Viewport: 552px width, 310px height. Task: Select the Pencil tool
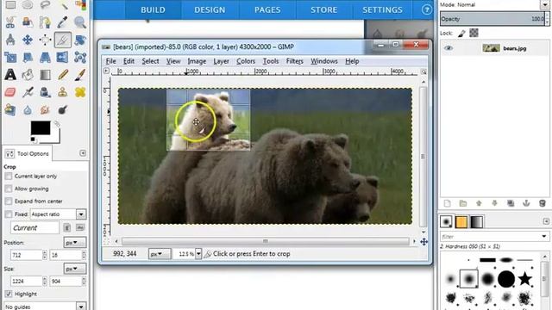tap(63, 75)
